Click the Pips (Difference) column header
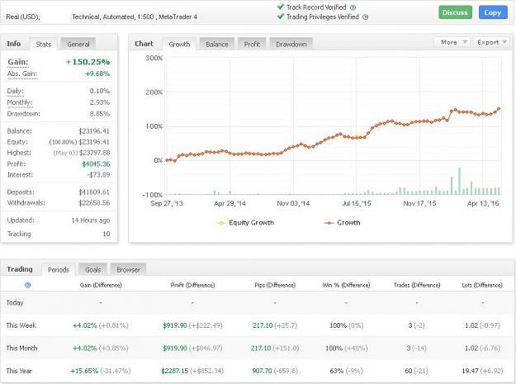 coord(275,285)
